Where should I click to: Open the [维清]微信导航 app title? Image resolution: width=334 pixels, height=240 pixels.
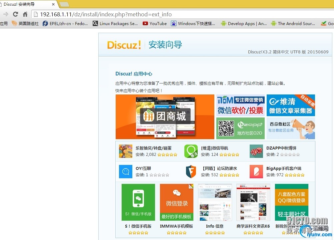215,148
